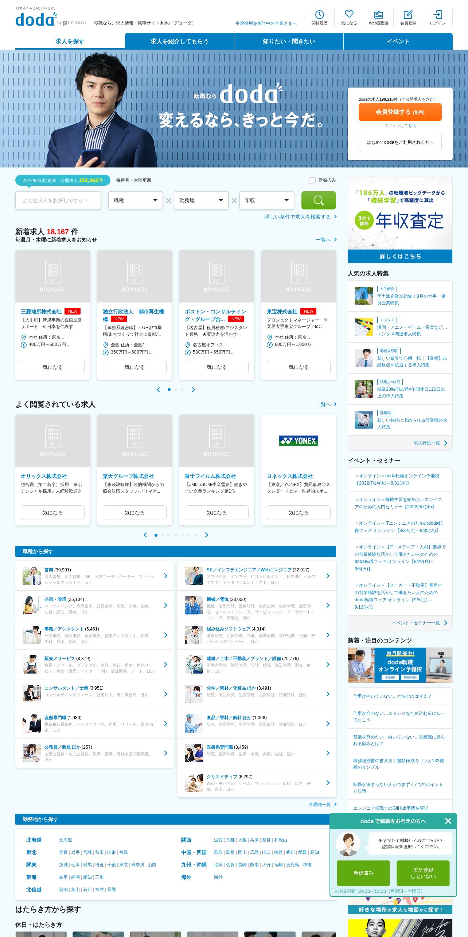The width and height of the screenshot is (468, 937).
Task: Go to previous page in 新着求人 carousel
Action: [158, 390]
